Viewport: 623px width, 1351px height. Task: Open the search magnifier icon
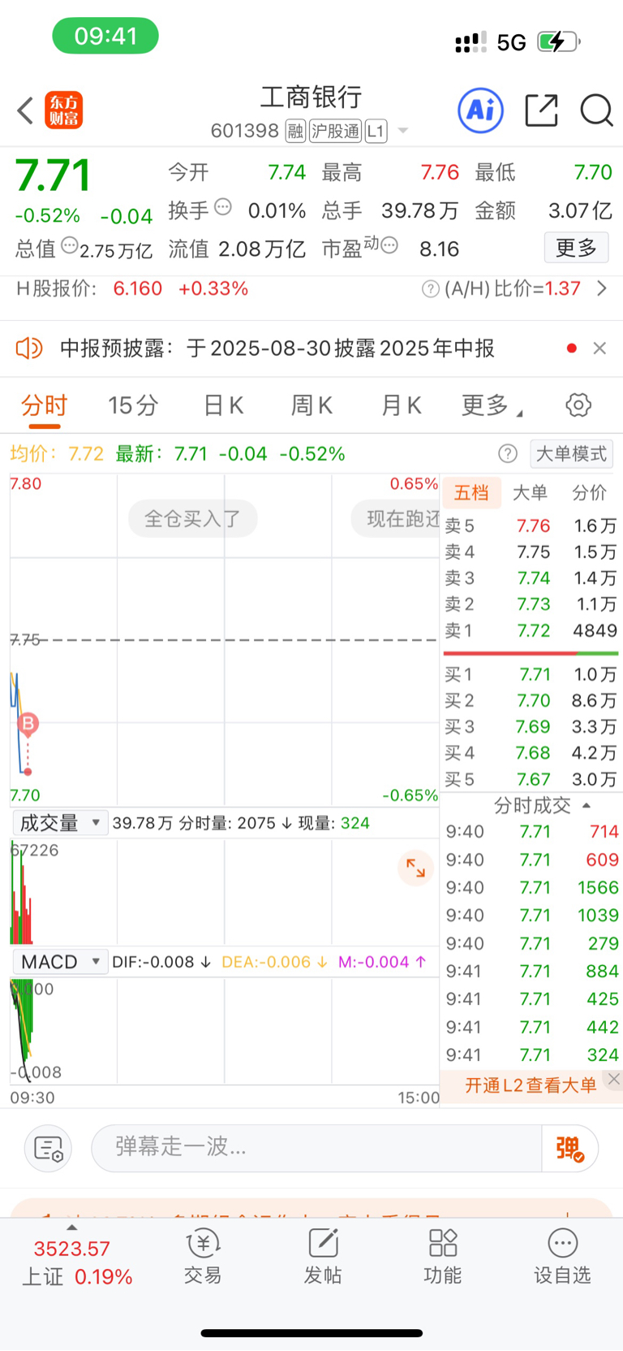click(596, 110)
